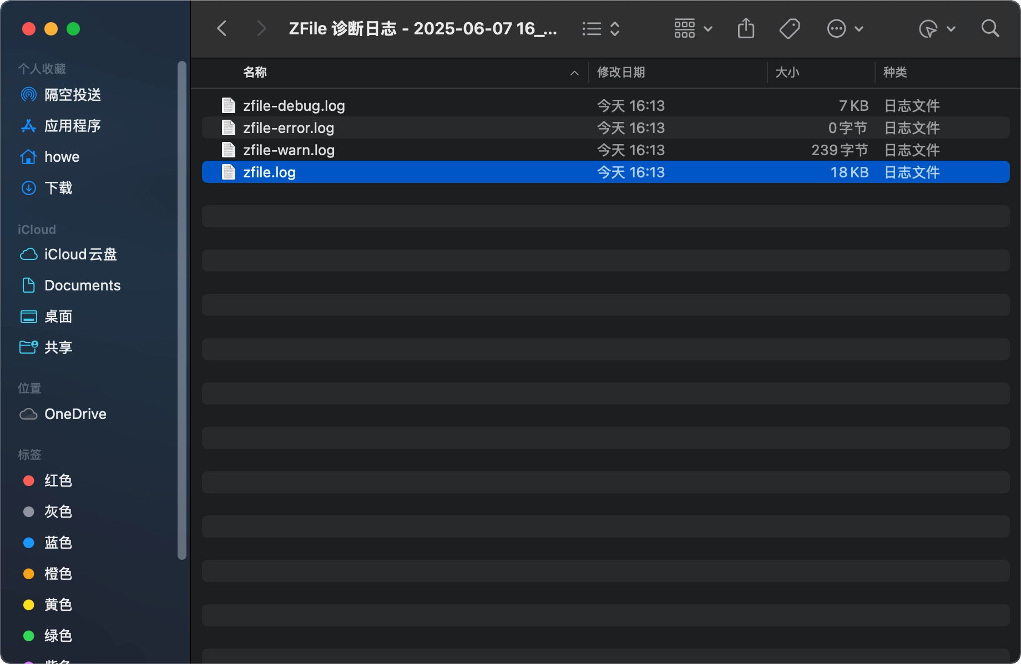This screenshot has width=1021, height=664.
Task: Click the window title ZFile 诊断日志
Action: point(423,28)
